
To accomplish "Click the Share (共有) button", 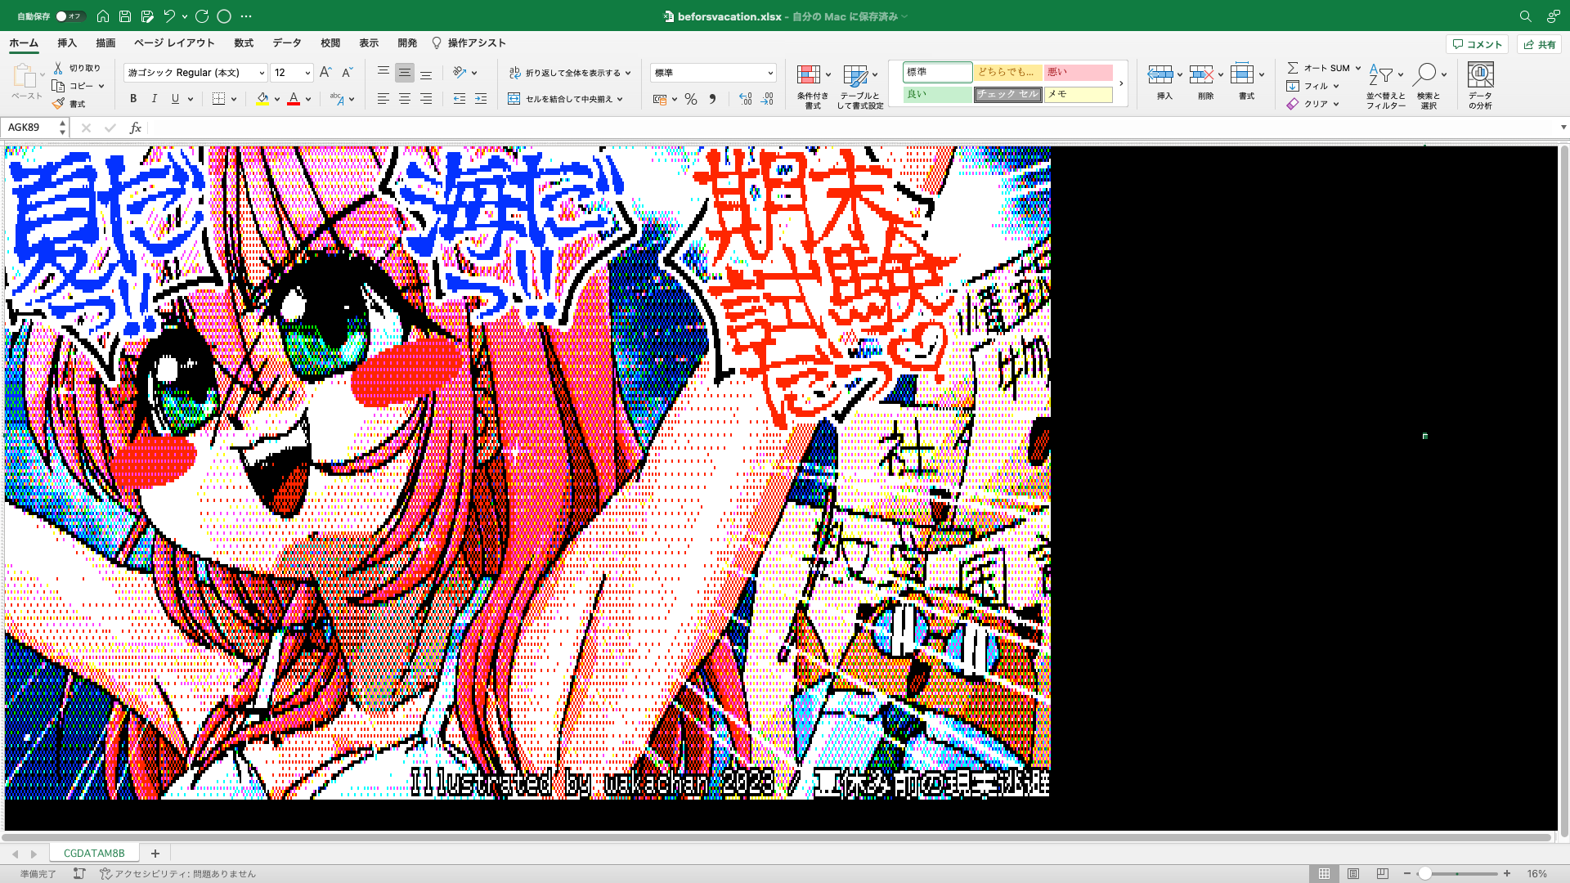I will (x=1539, y=44).
